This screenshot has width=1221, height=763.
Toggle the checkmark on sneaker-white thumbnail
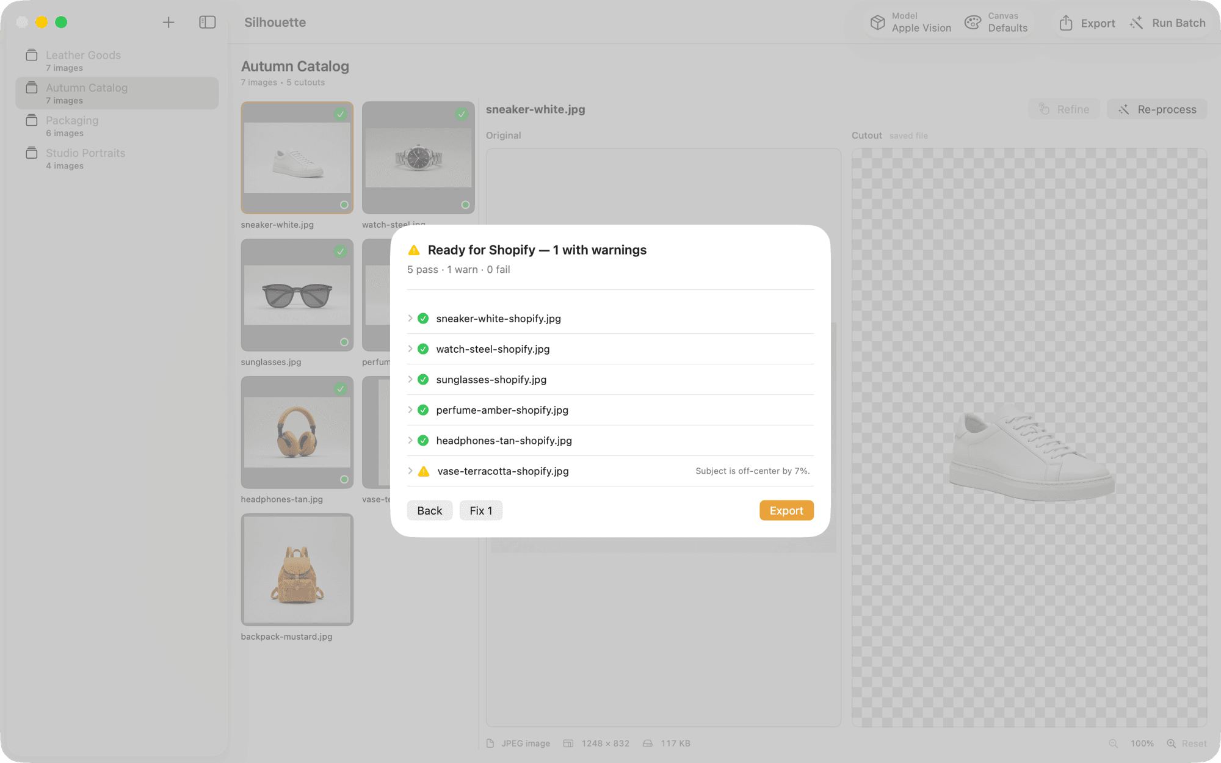[x=341, y=114]
